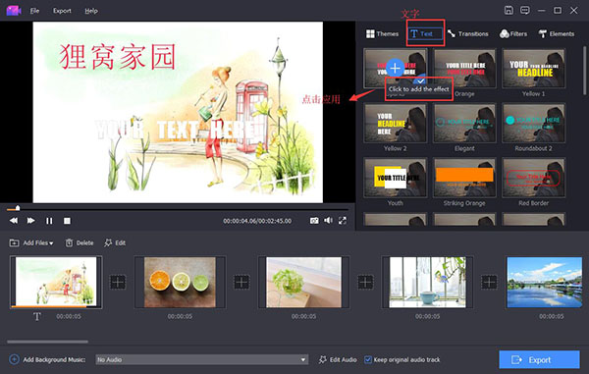Image resolution: width=589 pixels, height=374 pixels.
Task: Select the Yellow 2 text style
Action: [x=396, y=123]
